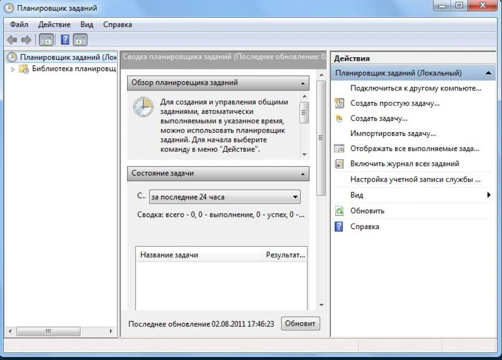Viewport: 502px width, 360px height.
Task: Click the blue Help toolbar icon
Action: 65,40
